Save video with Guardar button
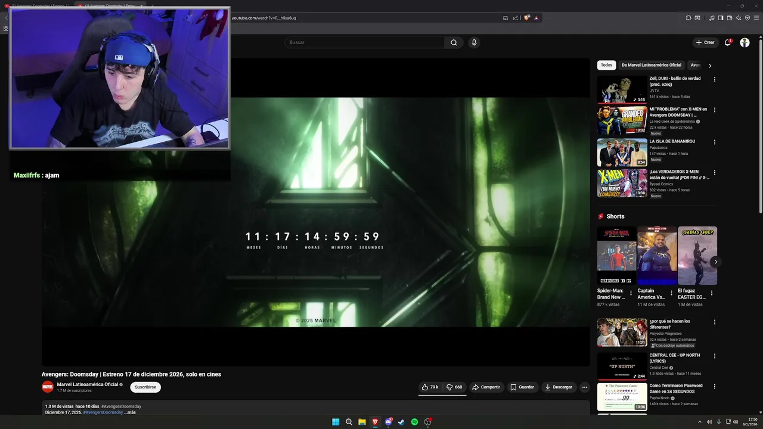The image size is (763, 429). pyautogui.click(x=522, y=387)
